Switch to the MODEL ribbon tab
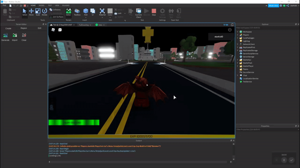Viewport: 300px width, 168px height. (x=41, y=5)
